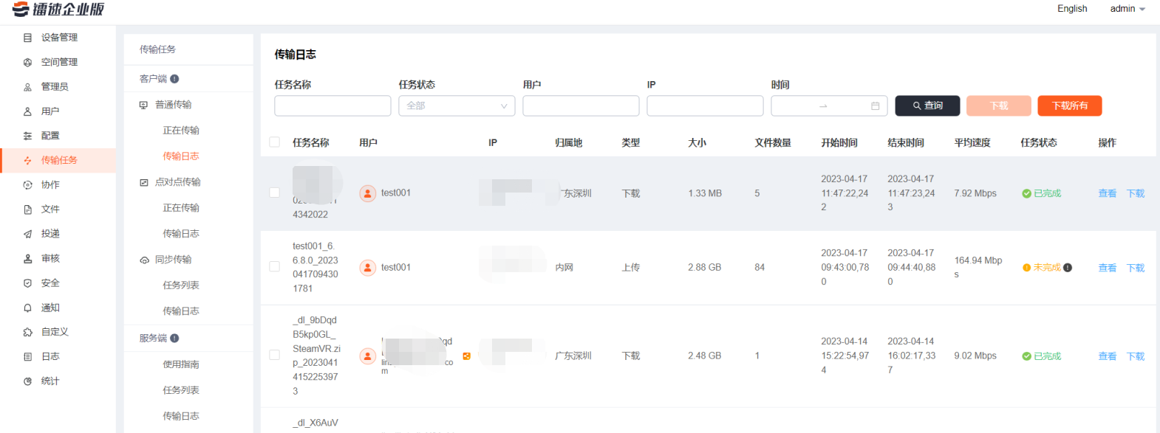Select 传输日志 under 普通传输
The height and width of the screenshot is (433, 1160).
click(x=181, y=156)
